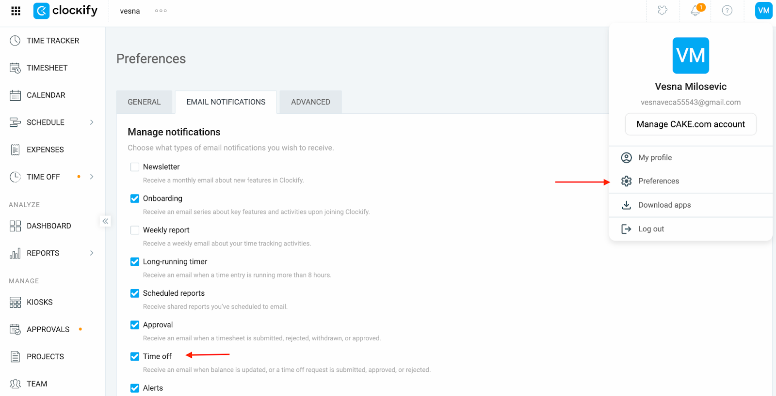
Task: Click the Calendar sidebar icon
Action: [x=15, y=95]
